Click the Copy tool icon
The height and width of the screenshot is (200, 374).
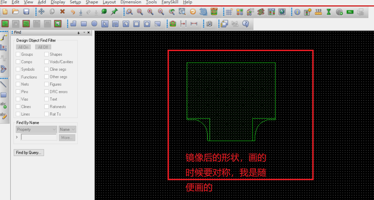pos(52,12)
